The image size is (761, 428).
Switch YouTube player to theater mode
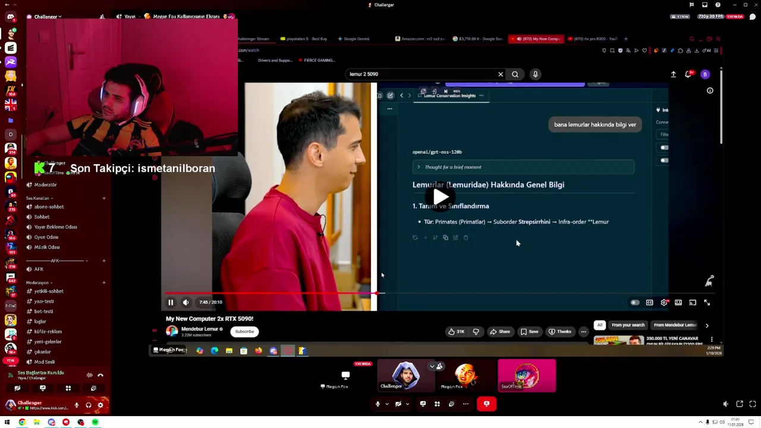tap(678, 303)
